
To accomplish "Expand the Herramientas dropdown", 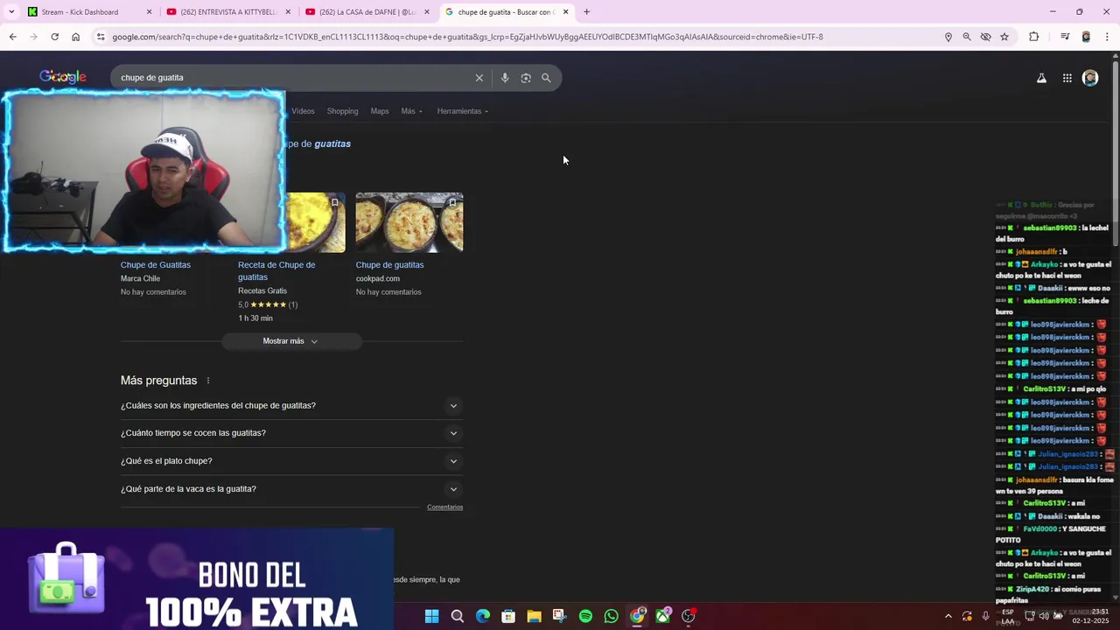I will (x=463, y=111).
